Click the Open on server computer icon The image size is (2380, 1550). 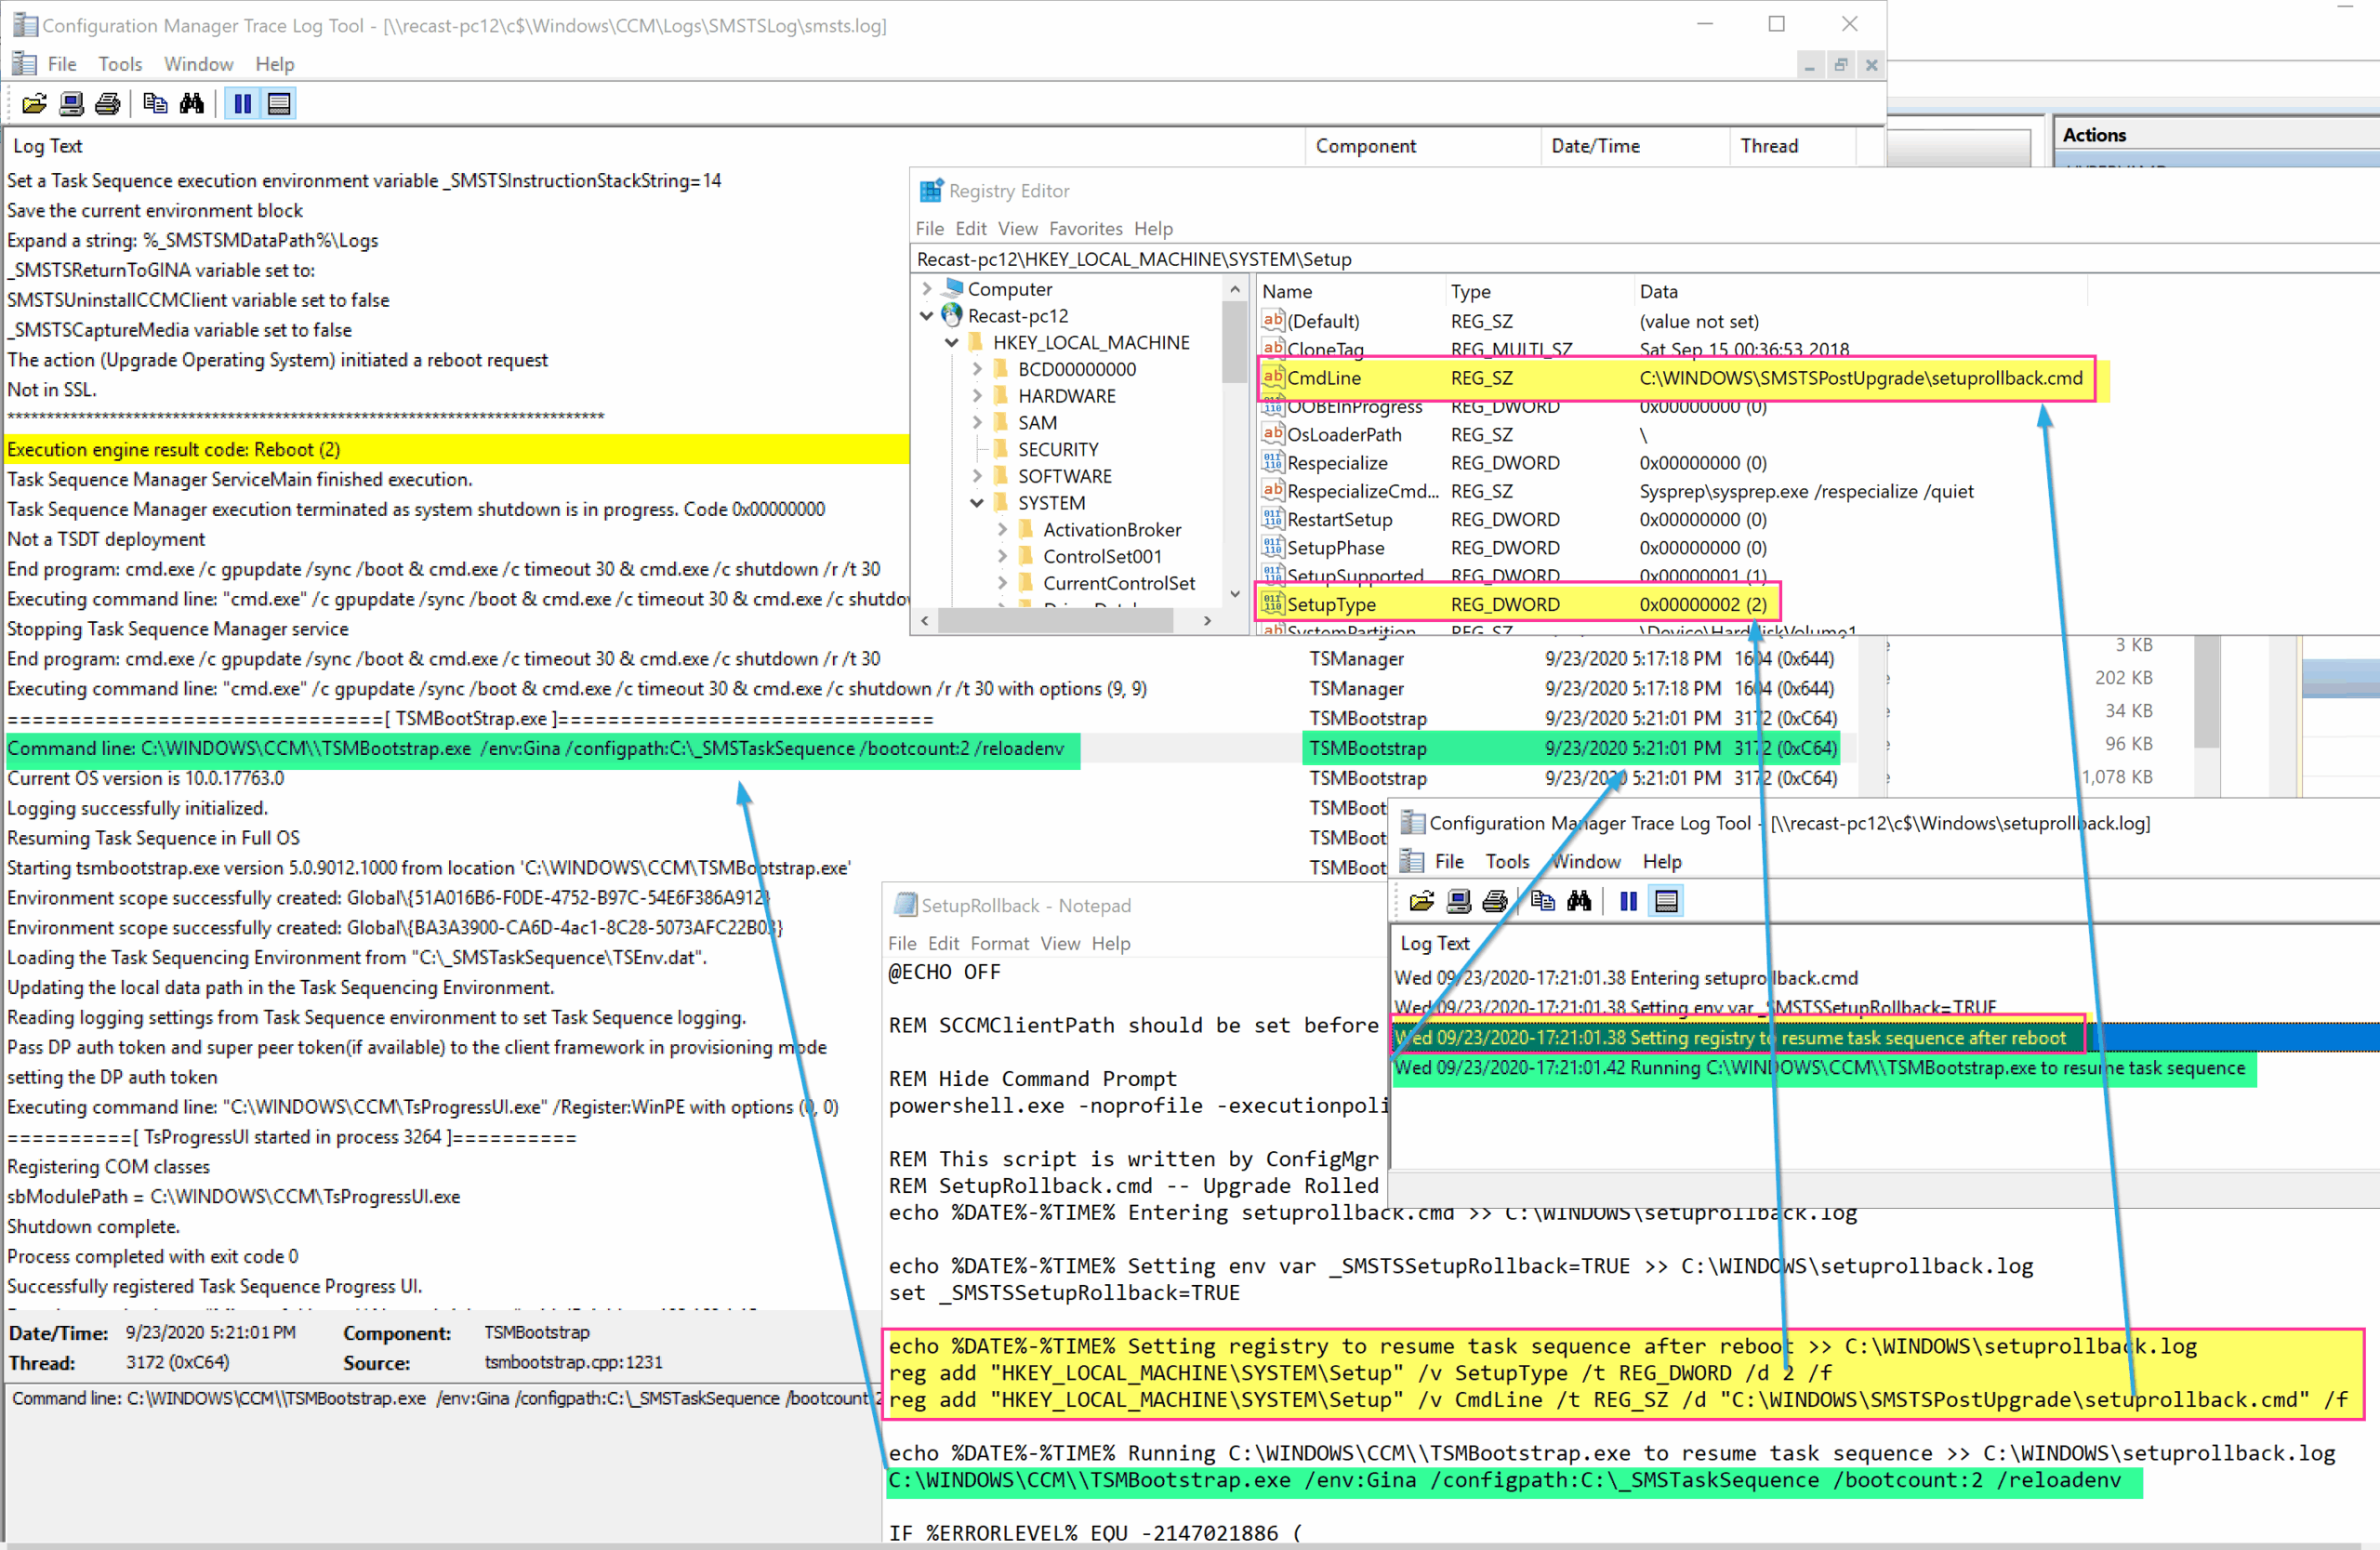point(71,103)
